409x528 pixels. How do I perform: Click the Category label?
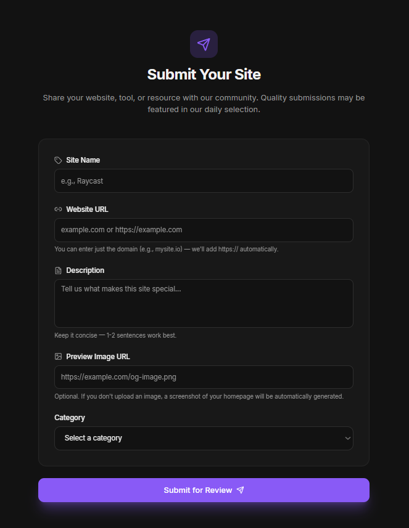pos(69,417)
